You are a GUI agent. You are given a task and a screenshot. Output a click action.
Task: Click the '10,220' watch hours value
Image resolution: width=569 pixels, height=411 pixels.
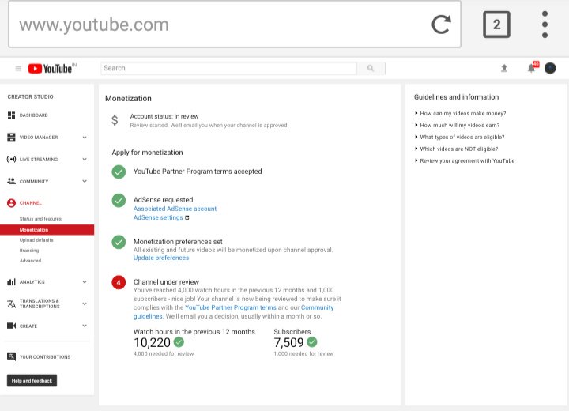[152, 342]
